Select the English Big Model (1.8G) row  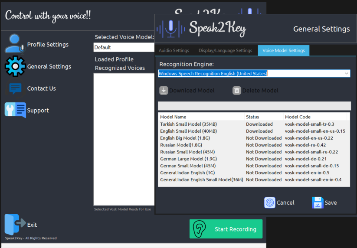coord(254,138)
